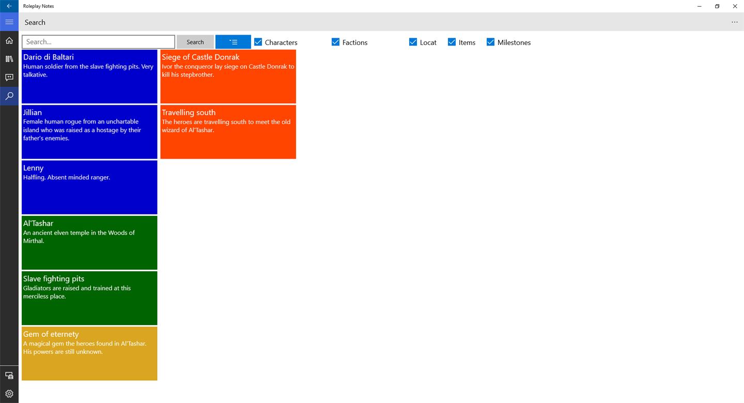The image size is (744, 403).
Task: Expand the blue filter list button
Action: coord(233,42)
